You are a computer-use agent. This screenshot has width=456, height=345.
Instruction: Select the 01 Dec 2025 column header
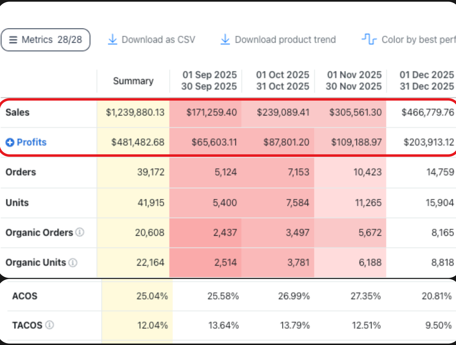point(427,80)
